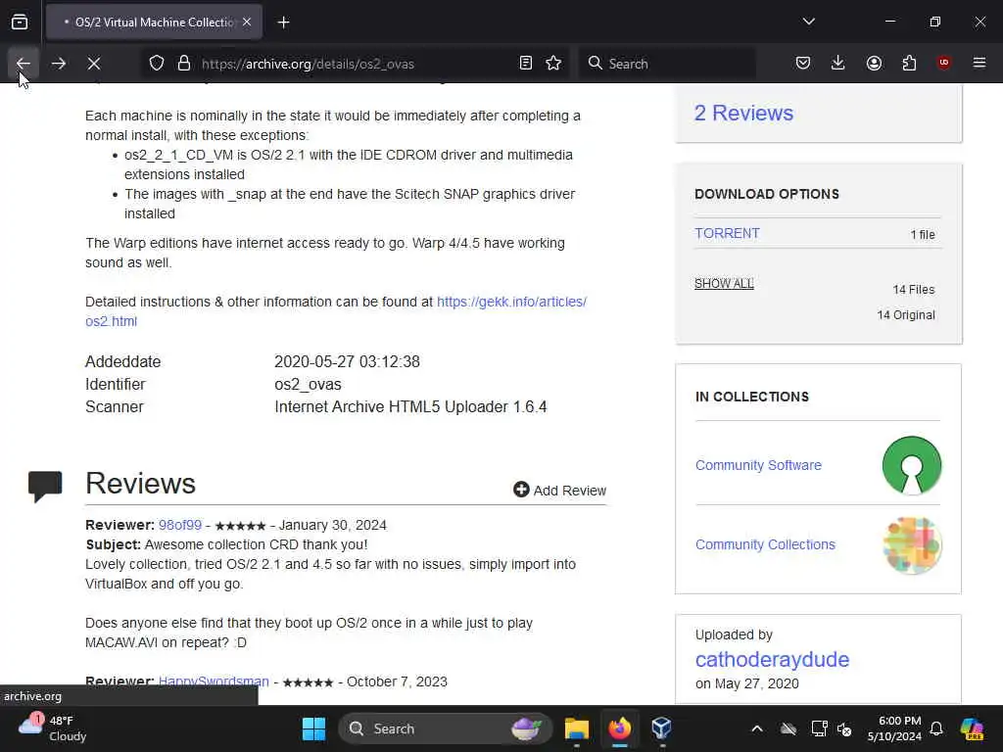1003x752 pixels.
Task: Open a new browser tab
Action: [x=283, y=23]
